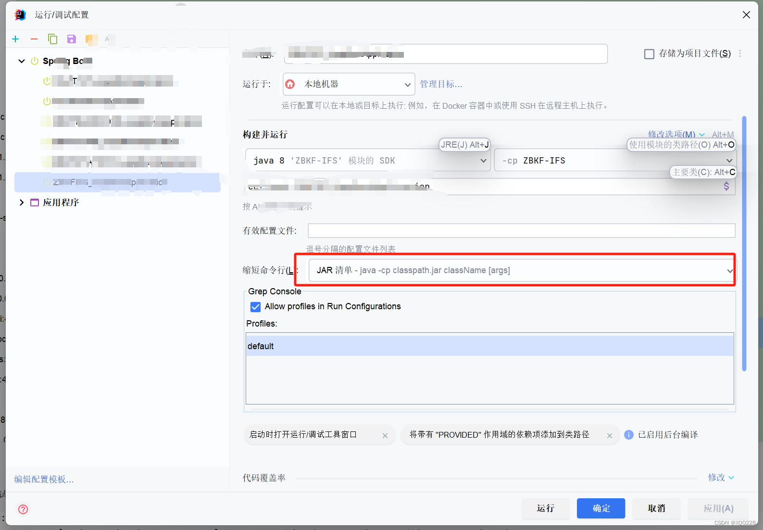This screenshot has width=763, height=530.
Task: Remove the selected configuration
Action: pyautogui.click(x=34, y=39)
